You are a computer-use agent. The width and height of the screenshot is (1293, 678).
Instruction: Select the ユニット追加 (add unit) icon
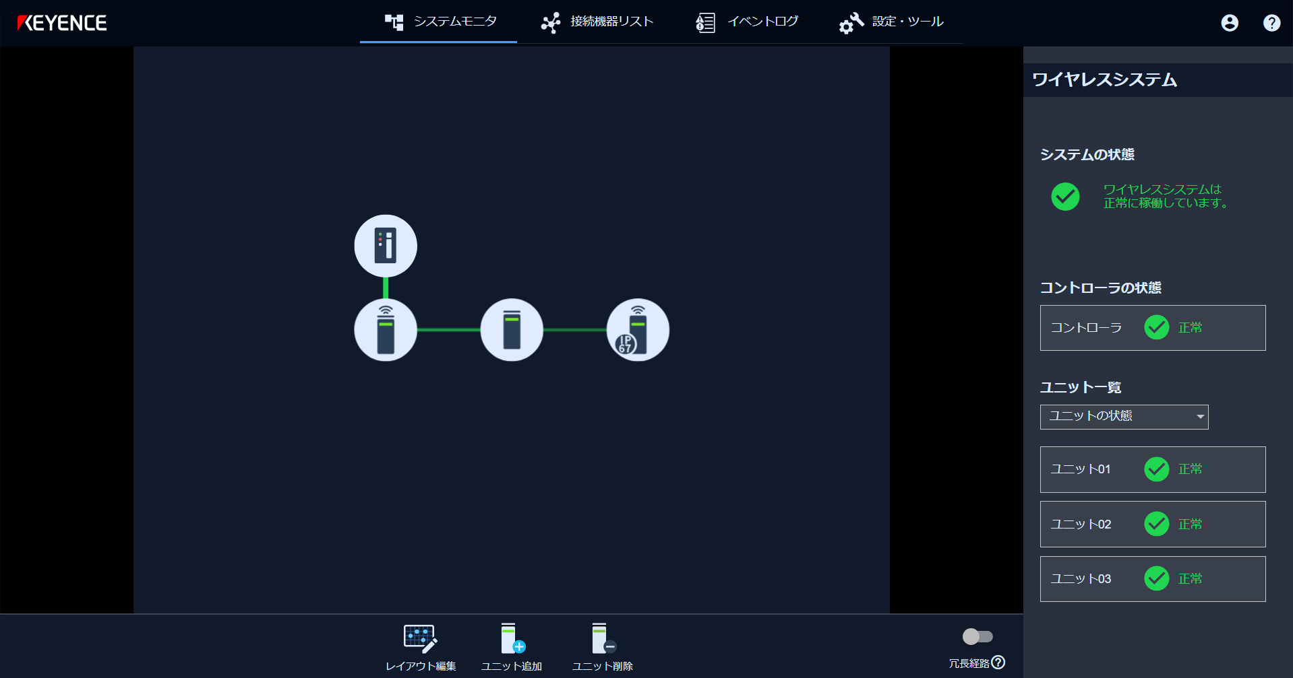click(512, 638)
